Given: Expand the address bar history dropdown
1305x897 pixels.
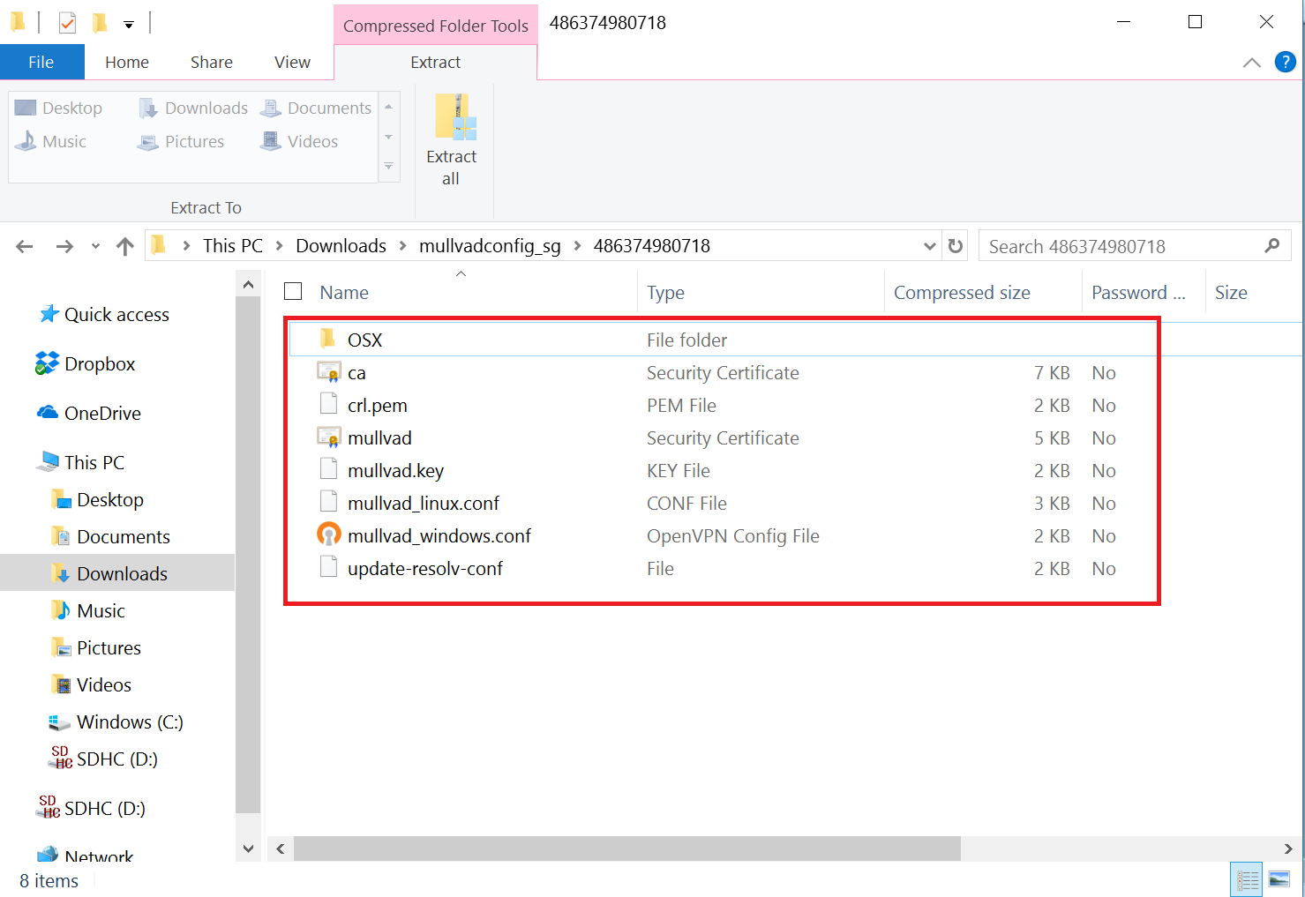Looking at the screenshot, I should (x=929, y=246).
